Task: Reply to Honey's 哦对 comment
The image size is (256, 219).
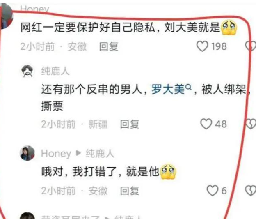Action: click(x=130, y=191)
